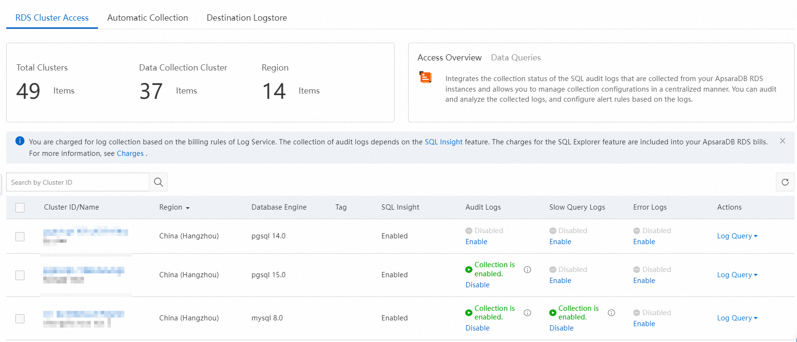Screen dimensions: 797x342
Task: Switch to the Automatic Collection tab
Action: pos(147,18)
